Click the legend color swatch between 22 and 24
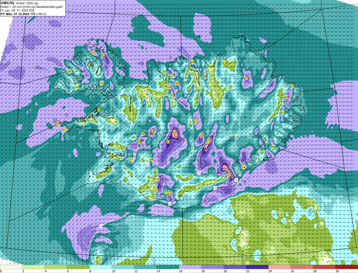Screen dimensions: 358x273 pyautogui.click(x=257, y=267)
